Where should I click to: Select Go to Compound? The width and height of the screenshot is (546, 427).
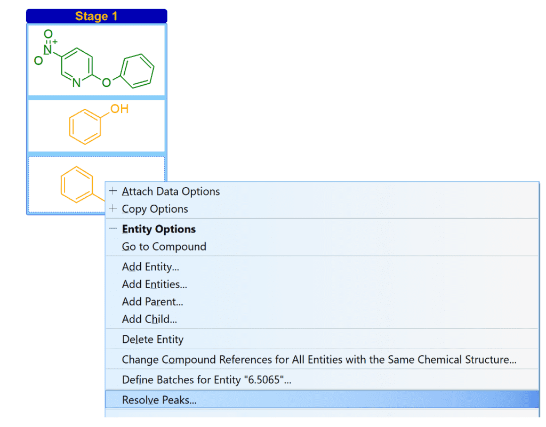(x=164, y=246)
